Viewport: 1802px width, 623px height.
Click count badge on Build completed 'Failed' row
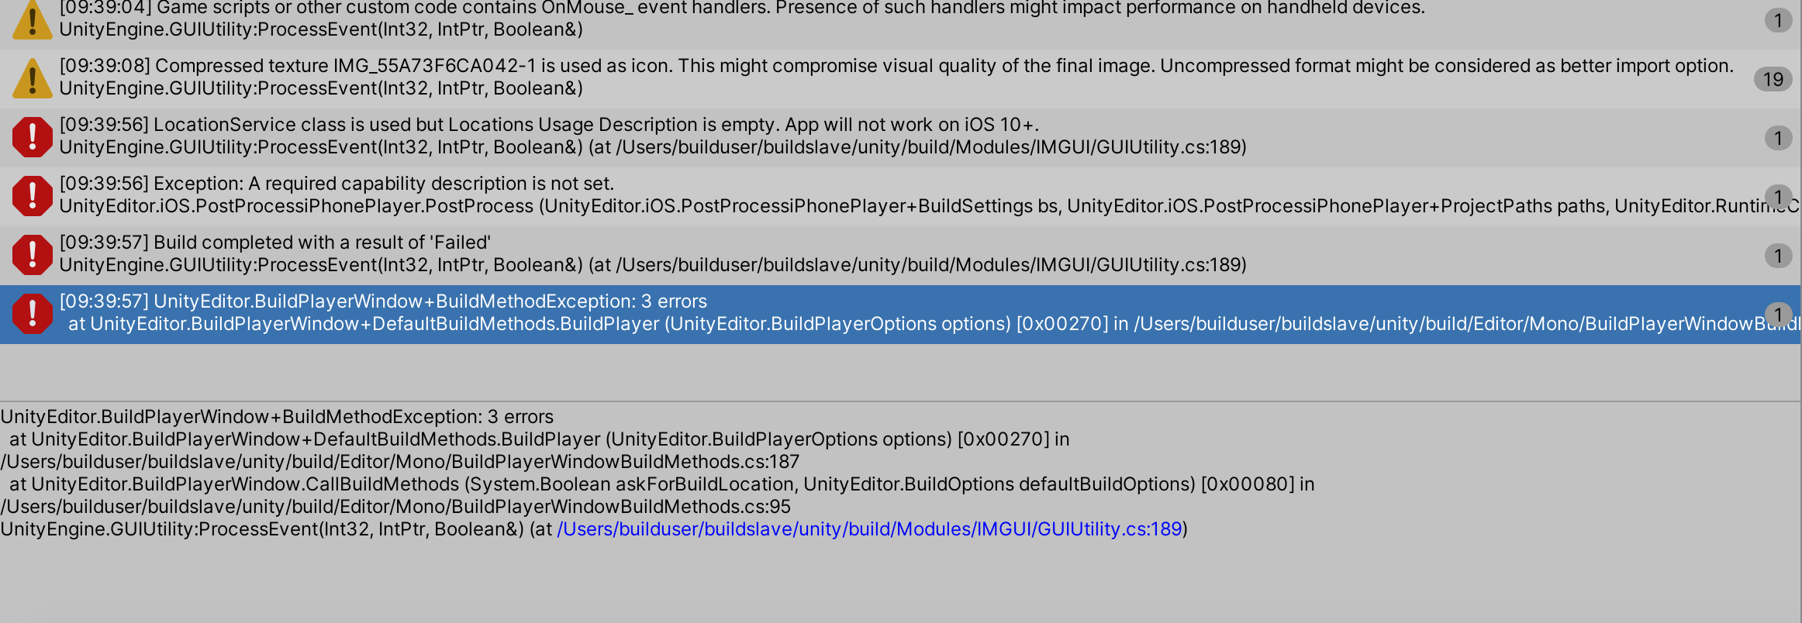pyautogui.click(x=1778, y=256)
